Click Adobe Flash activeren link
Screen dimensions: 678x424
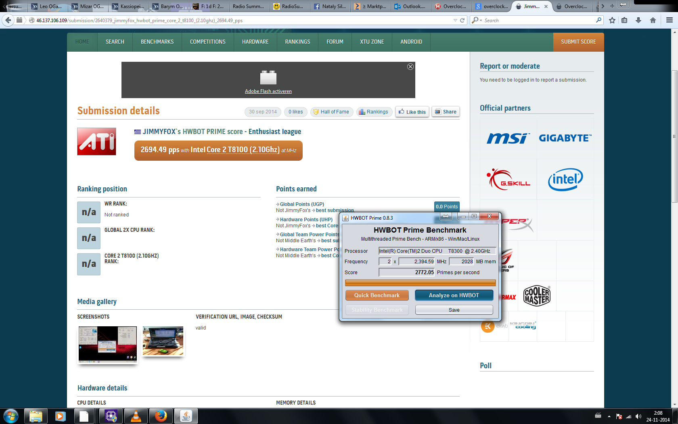coord(268,91)
